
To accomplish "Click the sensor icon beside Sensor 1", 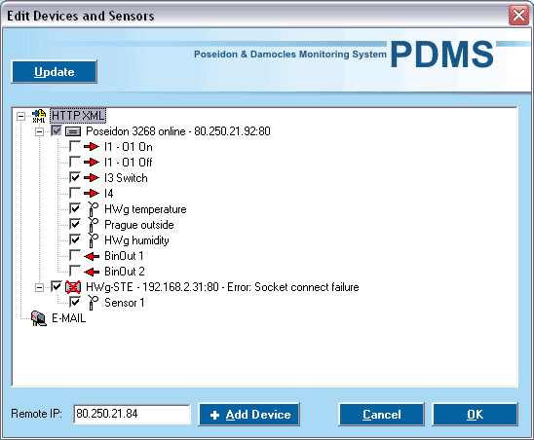I will 93,303.
